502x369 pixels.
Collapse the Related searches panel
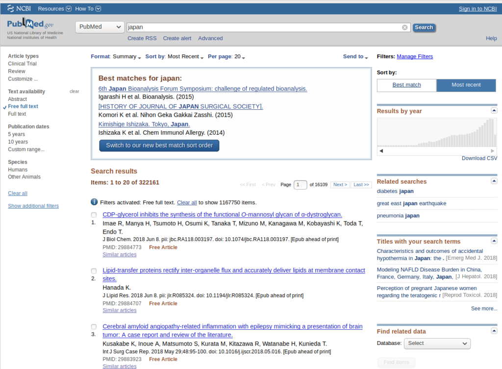point(494,181)
